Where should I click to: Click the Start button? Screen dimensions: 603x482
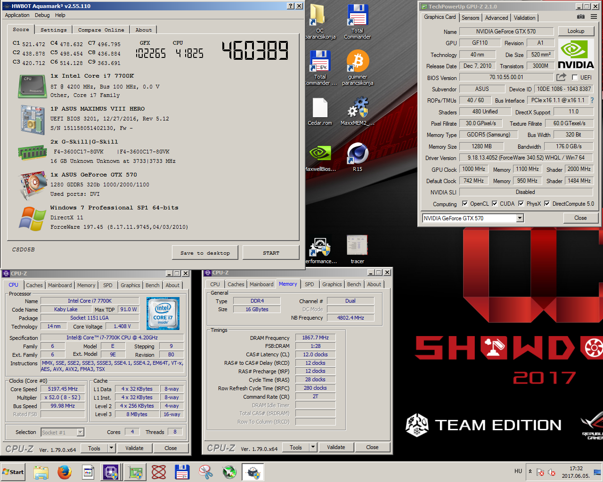point(13,472)
